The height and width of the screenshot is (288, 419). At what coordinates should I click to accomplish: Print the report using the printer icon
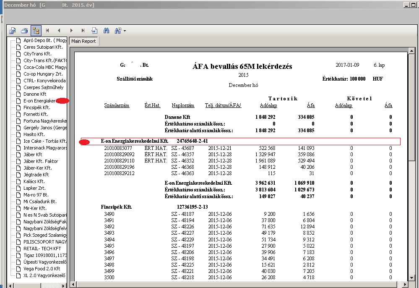24,31
